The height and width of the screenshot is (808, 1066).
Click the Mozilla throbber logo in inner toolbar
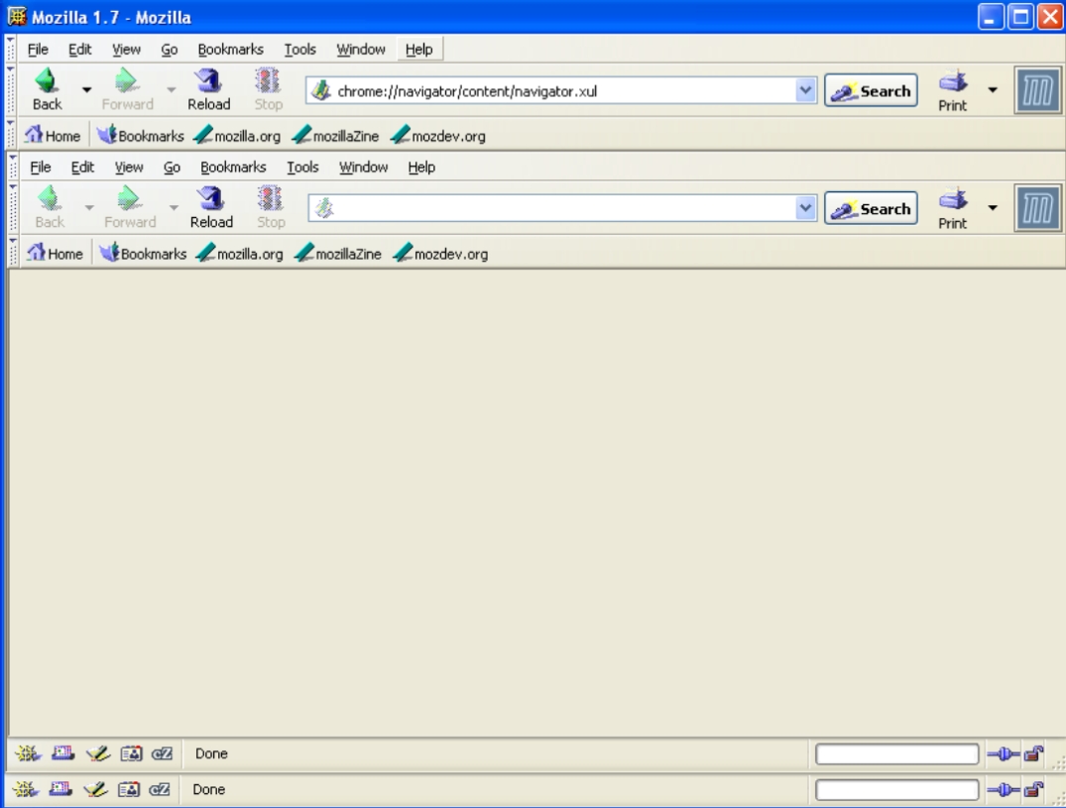click(x=1037, y=208)
